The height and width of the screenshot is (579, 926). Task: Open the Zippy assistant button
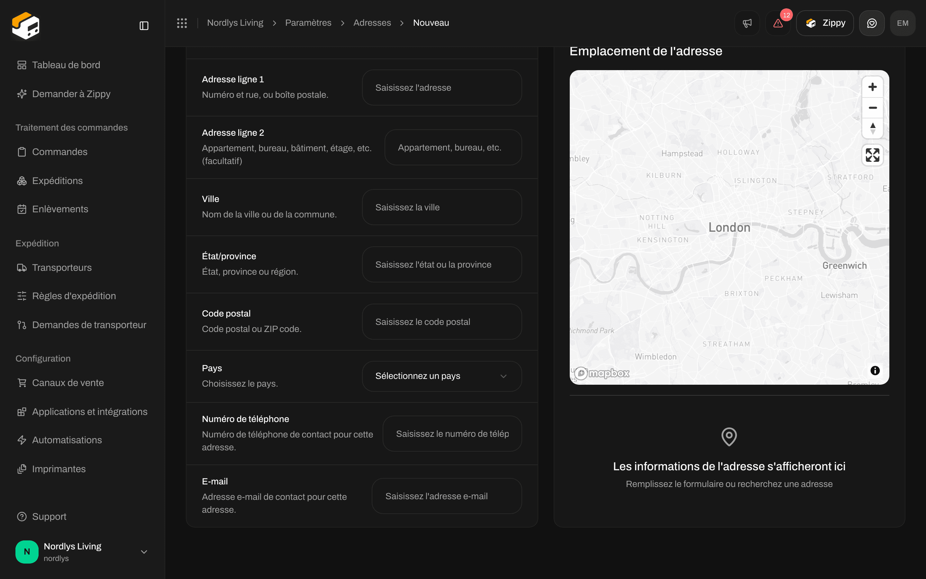pyautogui.click(x=825, y=23)
